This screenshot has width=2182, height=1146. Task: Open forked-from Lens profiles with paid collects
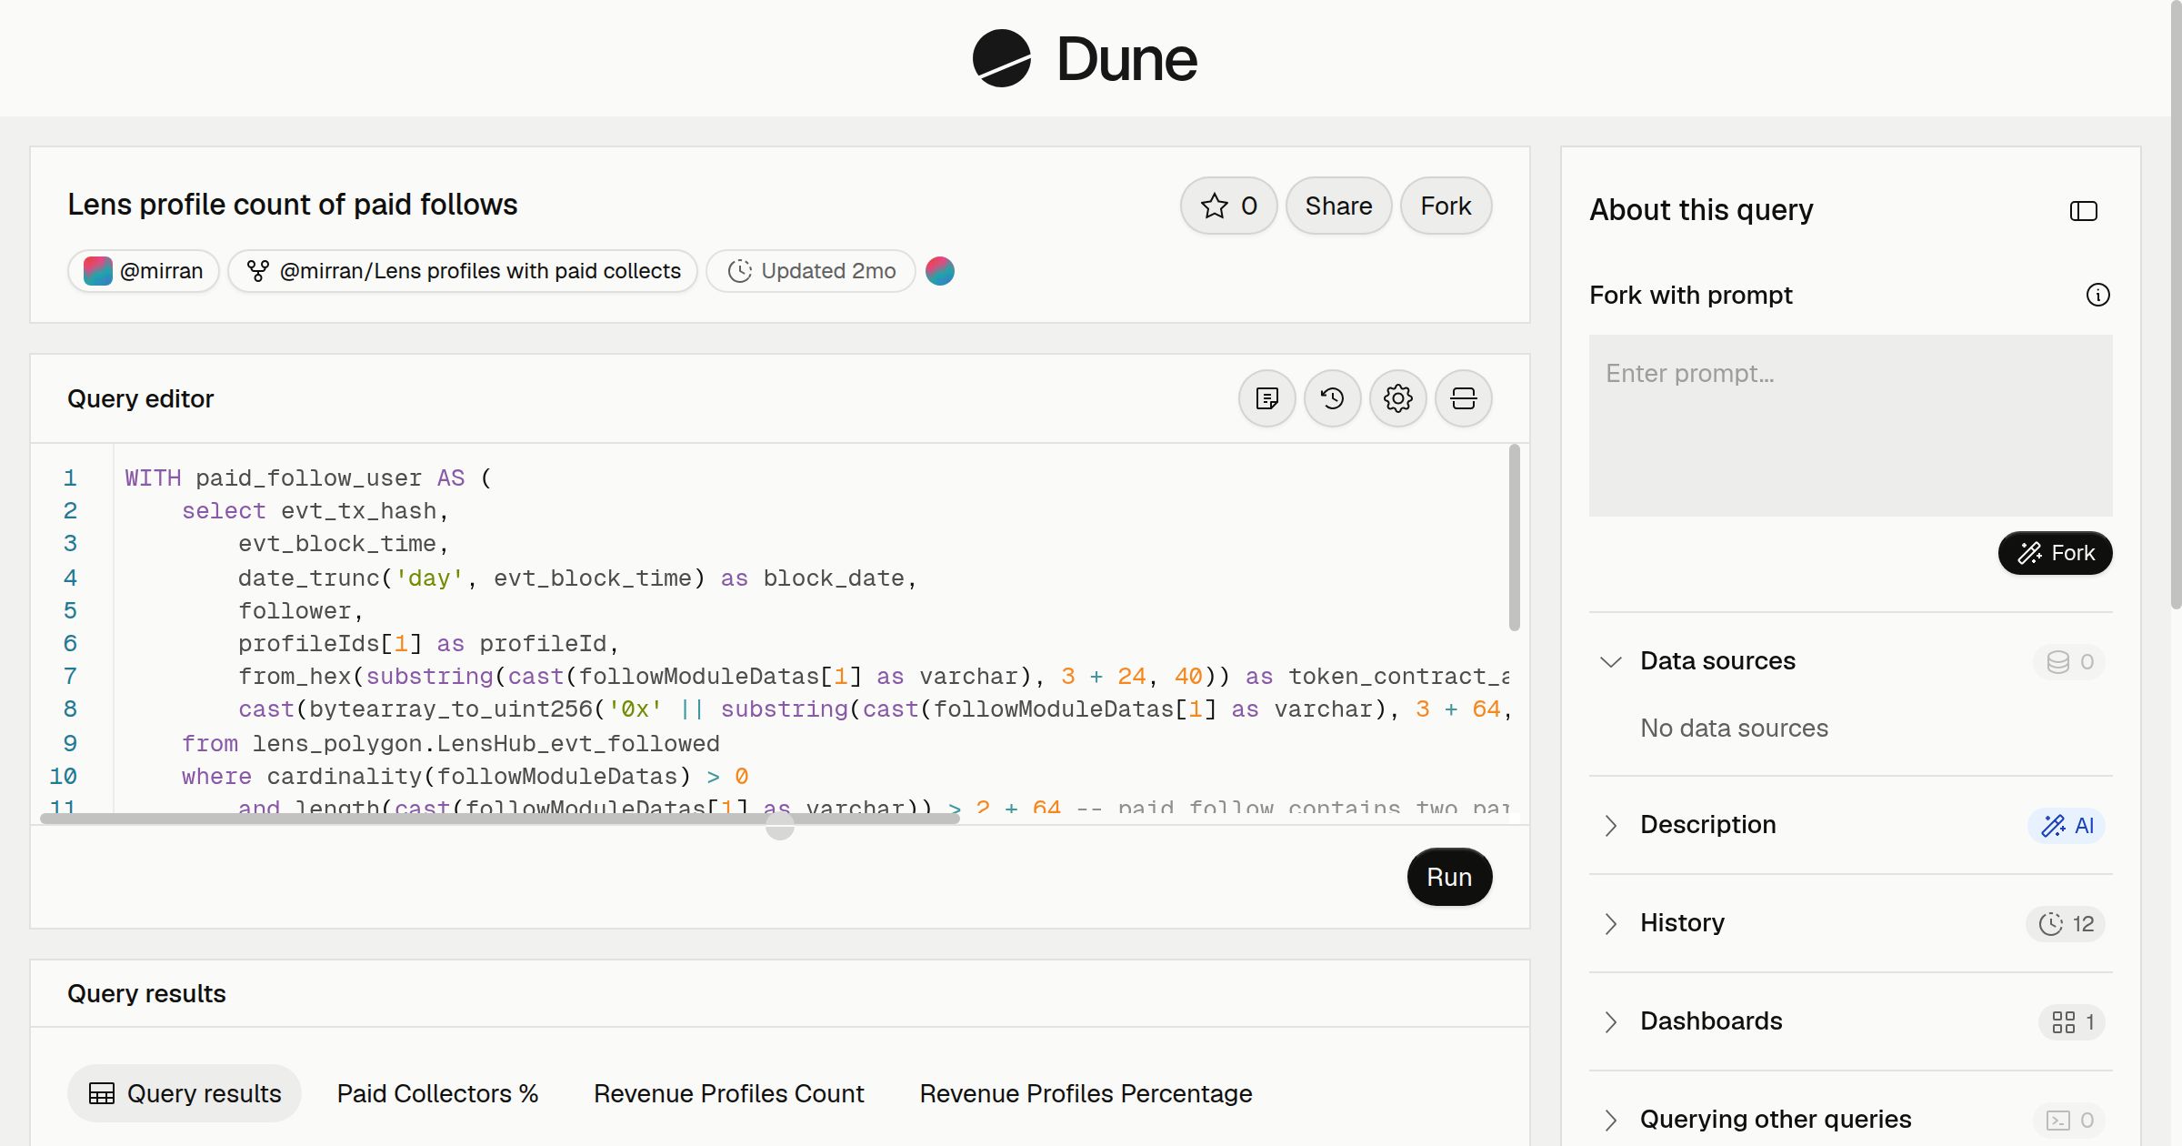[463, 271]
